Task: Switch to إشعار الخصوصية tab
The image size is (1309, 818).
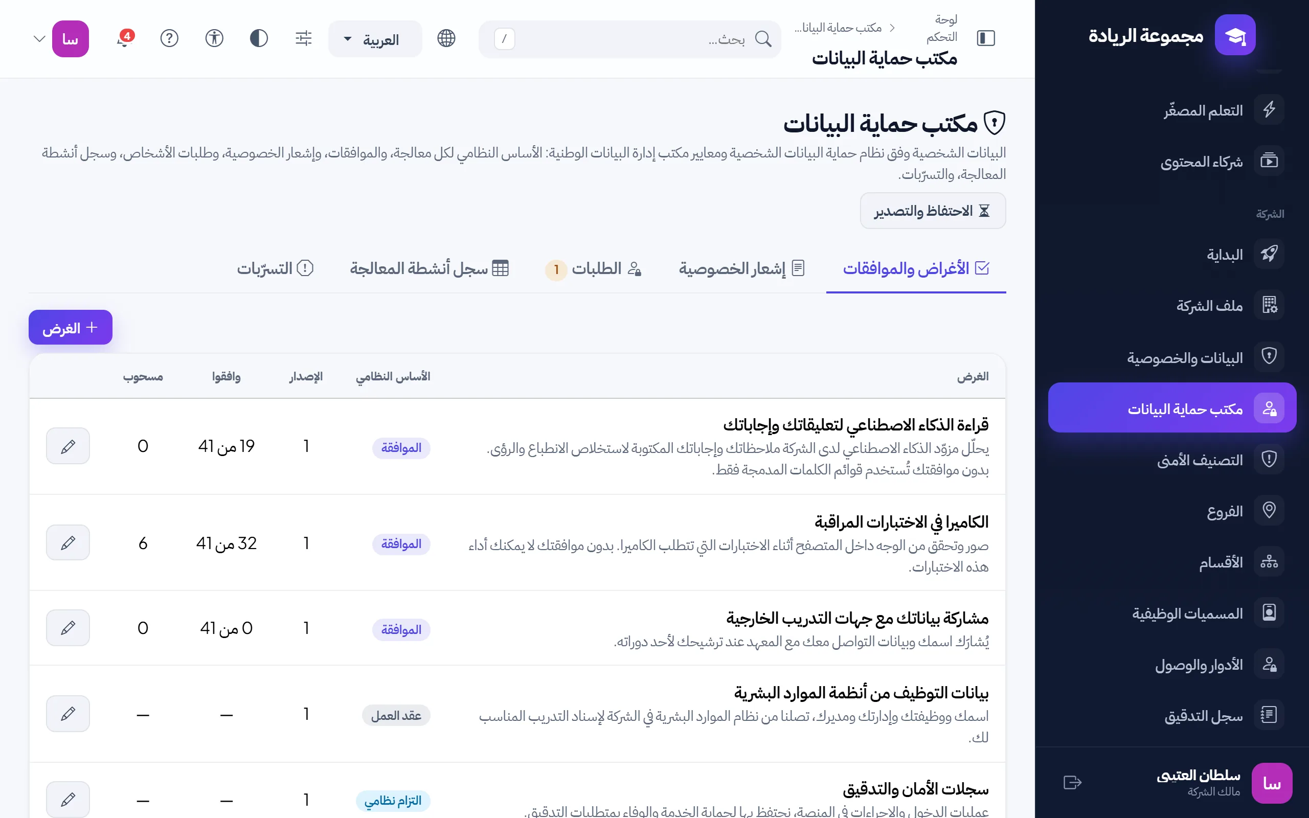Action: pos(742,268)
